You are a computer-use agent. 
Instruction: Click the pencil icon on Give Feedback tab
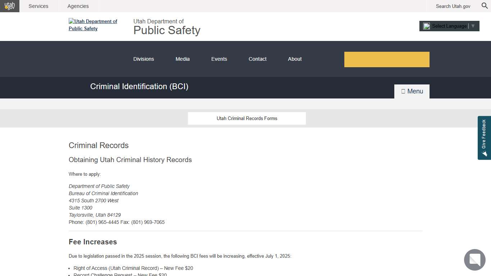[x=484, y=154]
